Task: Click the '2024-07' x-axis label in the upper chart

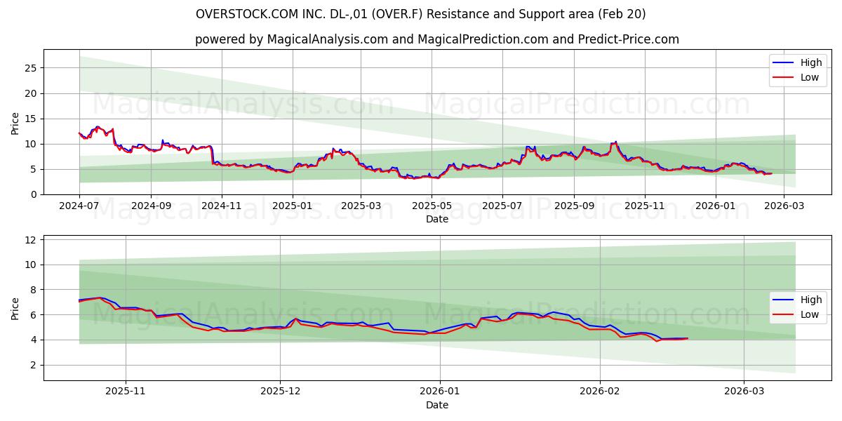Action: 79,206
